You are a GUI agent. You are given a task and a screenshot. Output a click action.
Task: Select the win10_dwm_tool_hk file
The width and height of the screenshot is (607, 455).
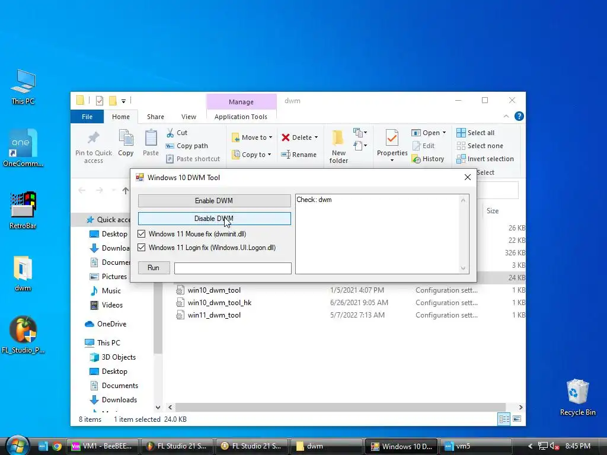coord(219,303)
